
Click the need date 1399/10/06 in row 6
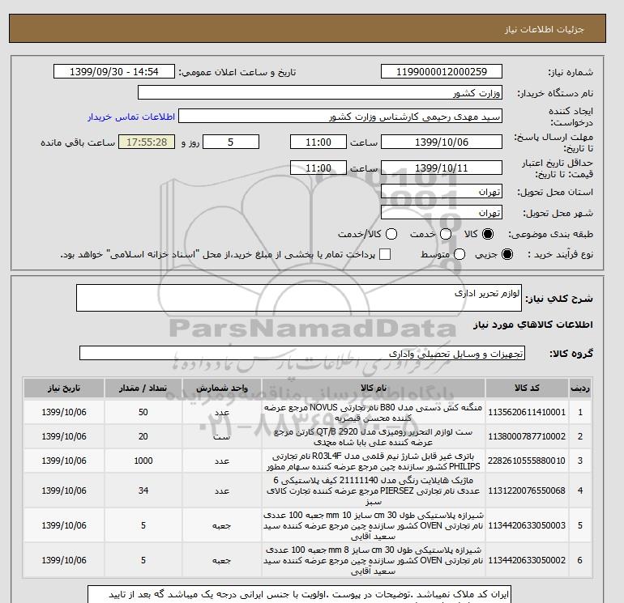tap(64, 560)
